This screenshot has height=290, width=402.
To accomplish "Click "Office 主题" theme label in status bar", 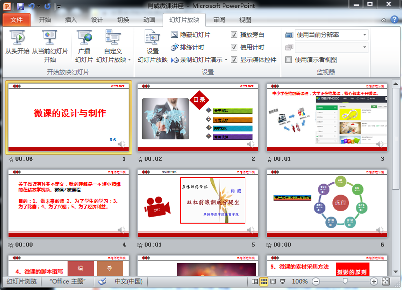I will (68, 282).
